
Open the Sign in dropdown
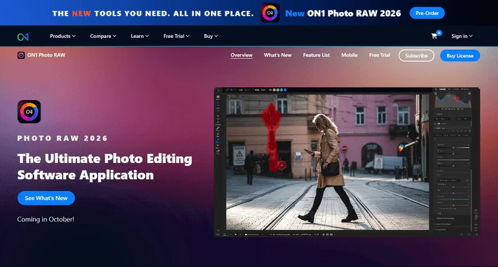462,36
